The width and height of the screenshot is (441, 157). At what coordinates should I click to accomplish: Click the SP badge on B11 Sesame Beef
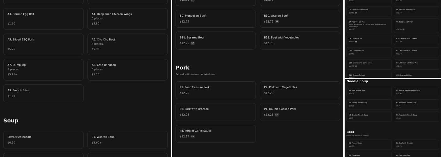(x=192, y=43)
